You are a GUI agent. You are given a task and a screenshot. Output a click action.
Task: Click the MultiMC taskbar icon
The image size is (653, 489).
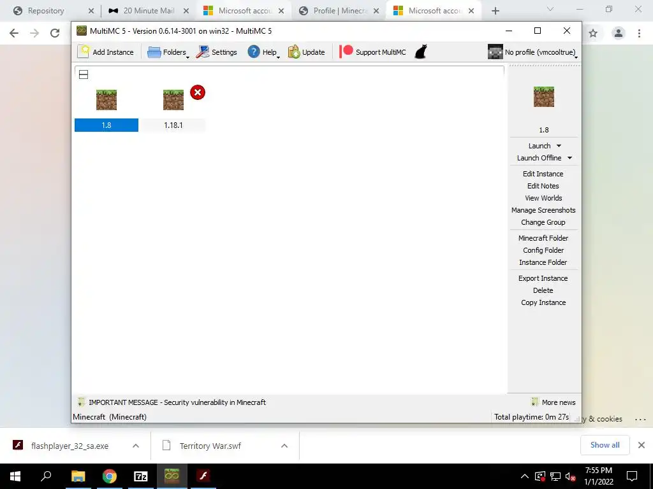172,476
